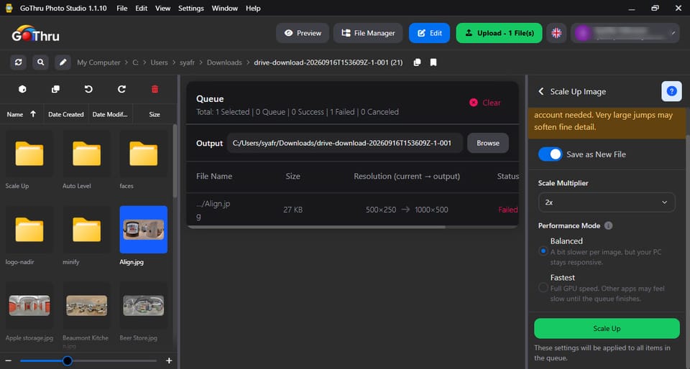Open the search magnifier icon
The height and width of the screenshot is (369, 690).
[x=40, y=62]
